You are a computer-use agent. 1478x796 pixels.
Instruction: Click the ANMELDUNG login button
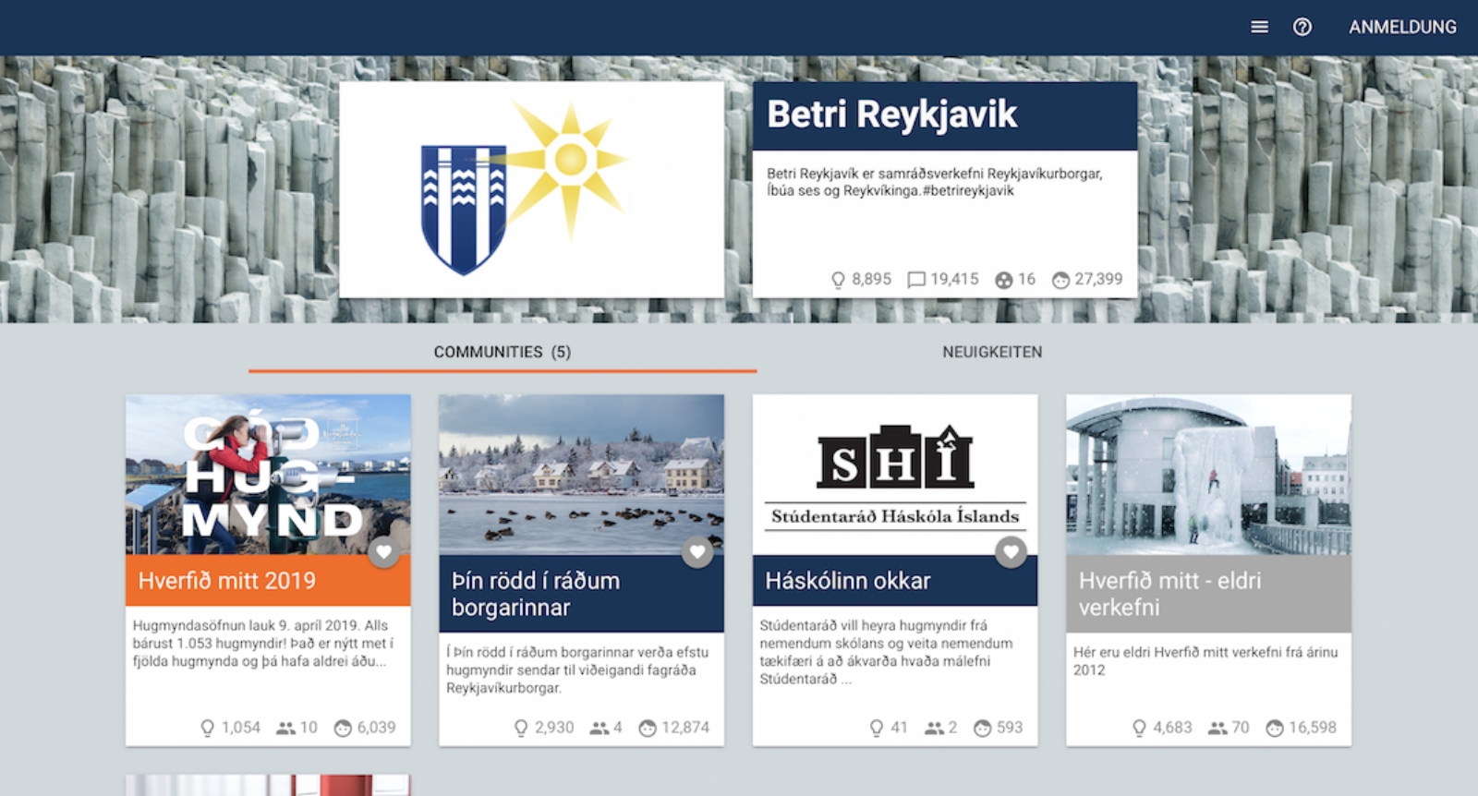coord(1401,27)
